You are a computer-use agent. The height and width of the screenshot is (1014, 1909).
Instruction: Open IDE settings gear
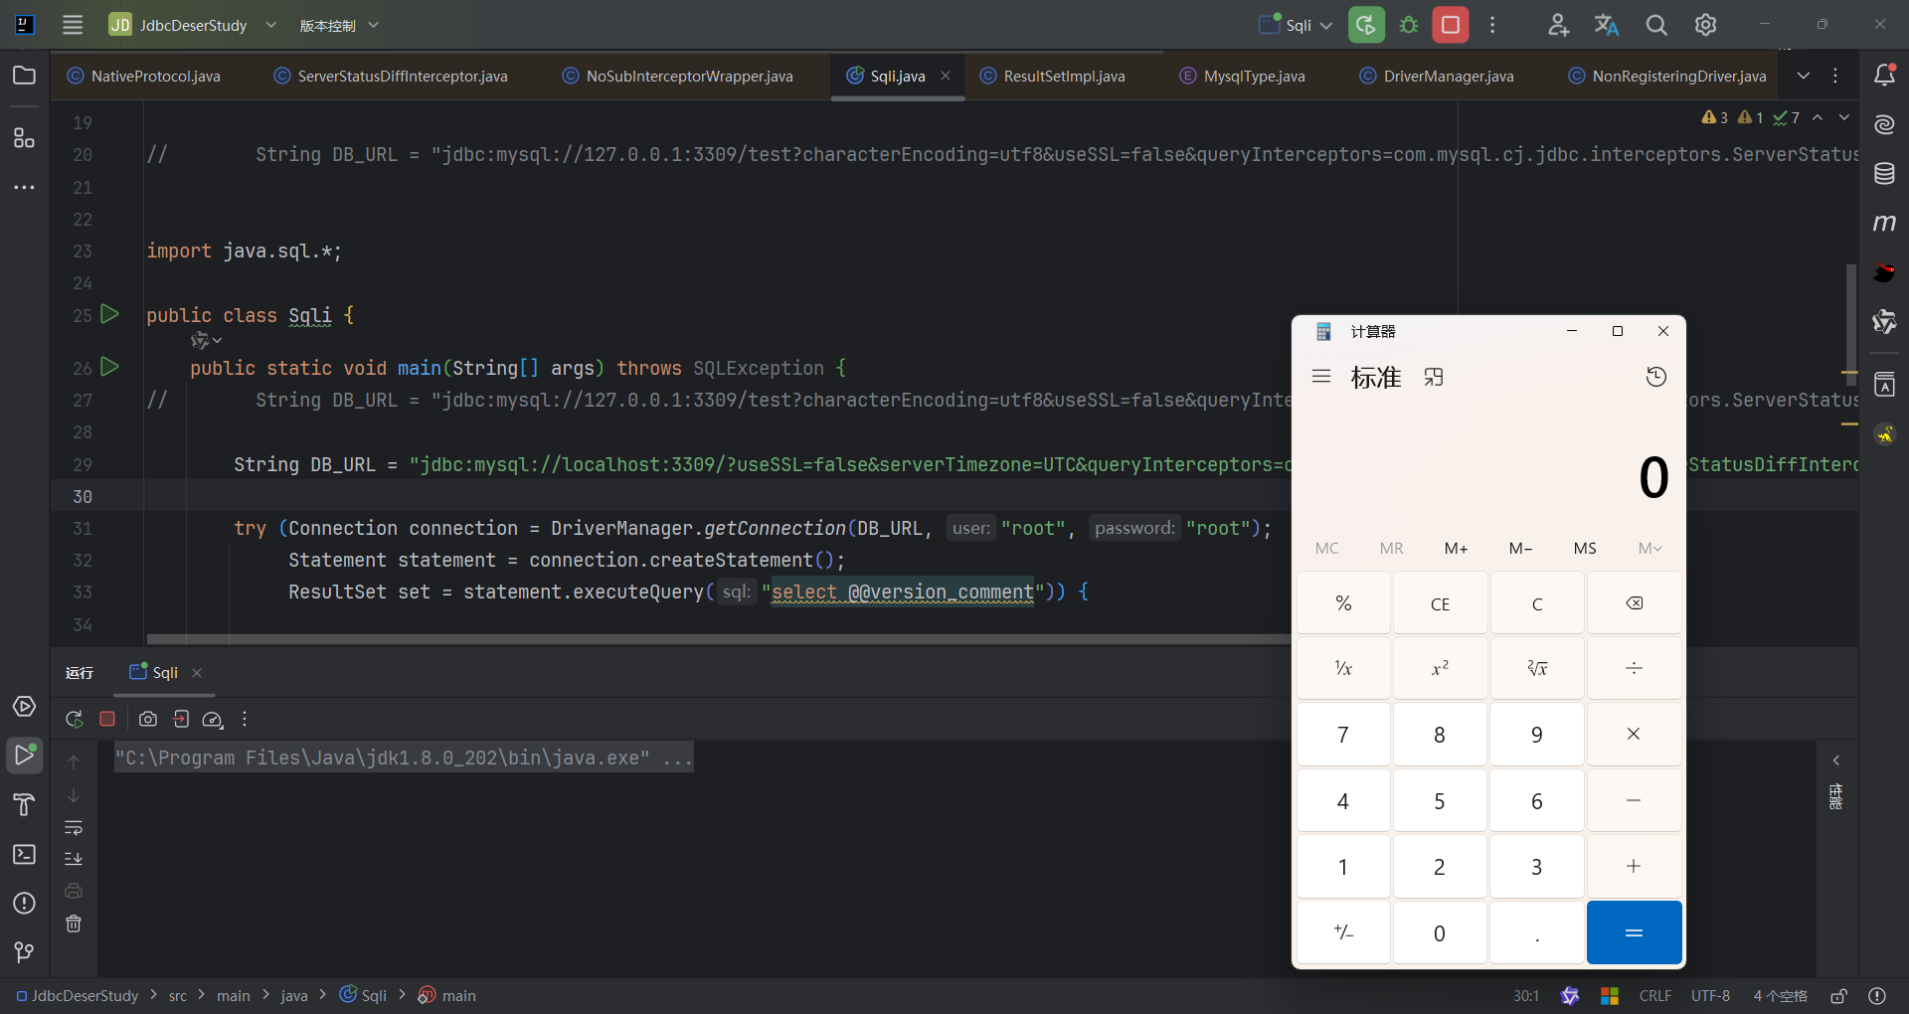1706,25
